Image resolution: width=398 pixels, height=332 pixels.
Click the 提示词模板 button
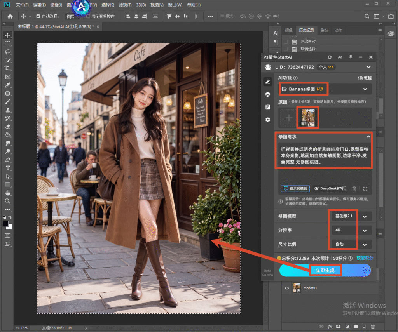(x=295, y=188)
